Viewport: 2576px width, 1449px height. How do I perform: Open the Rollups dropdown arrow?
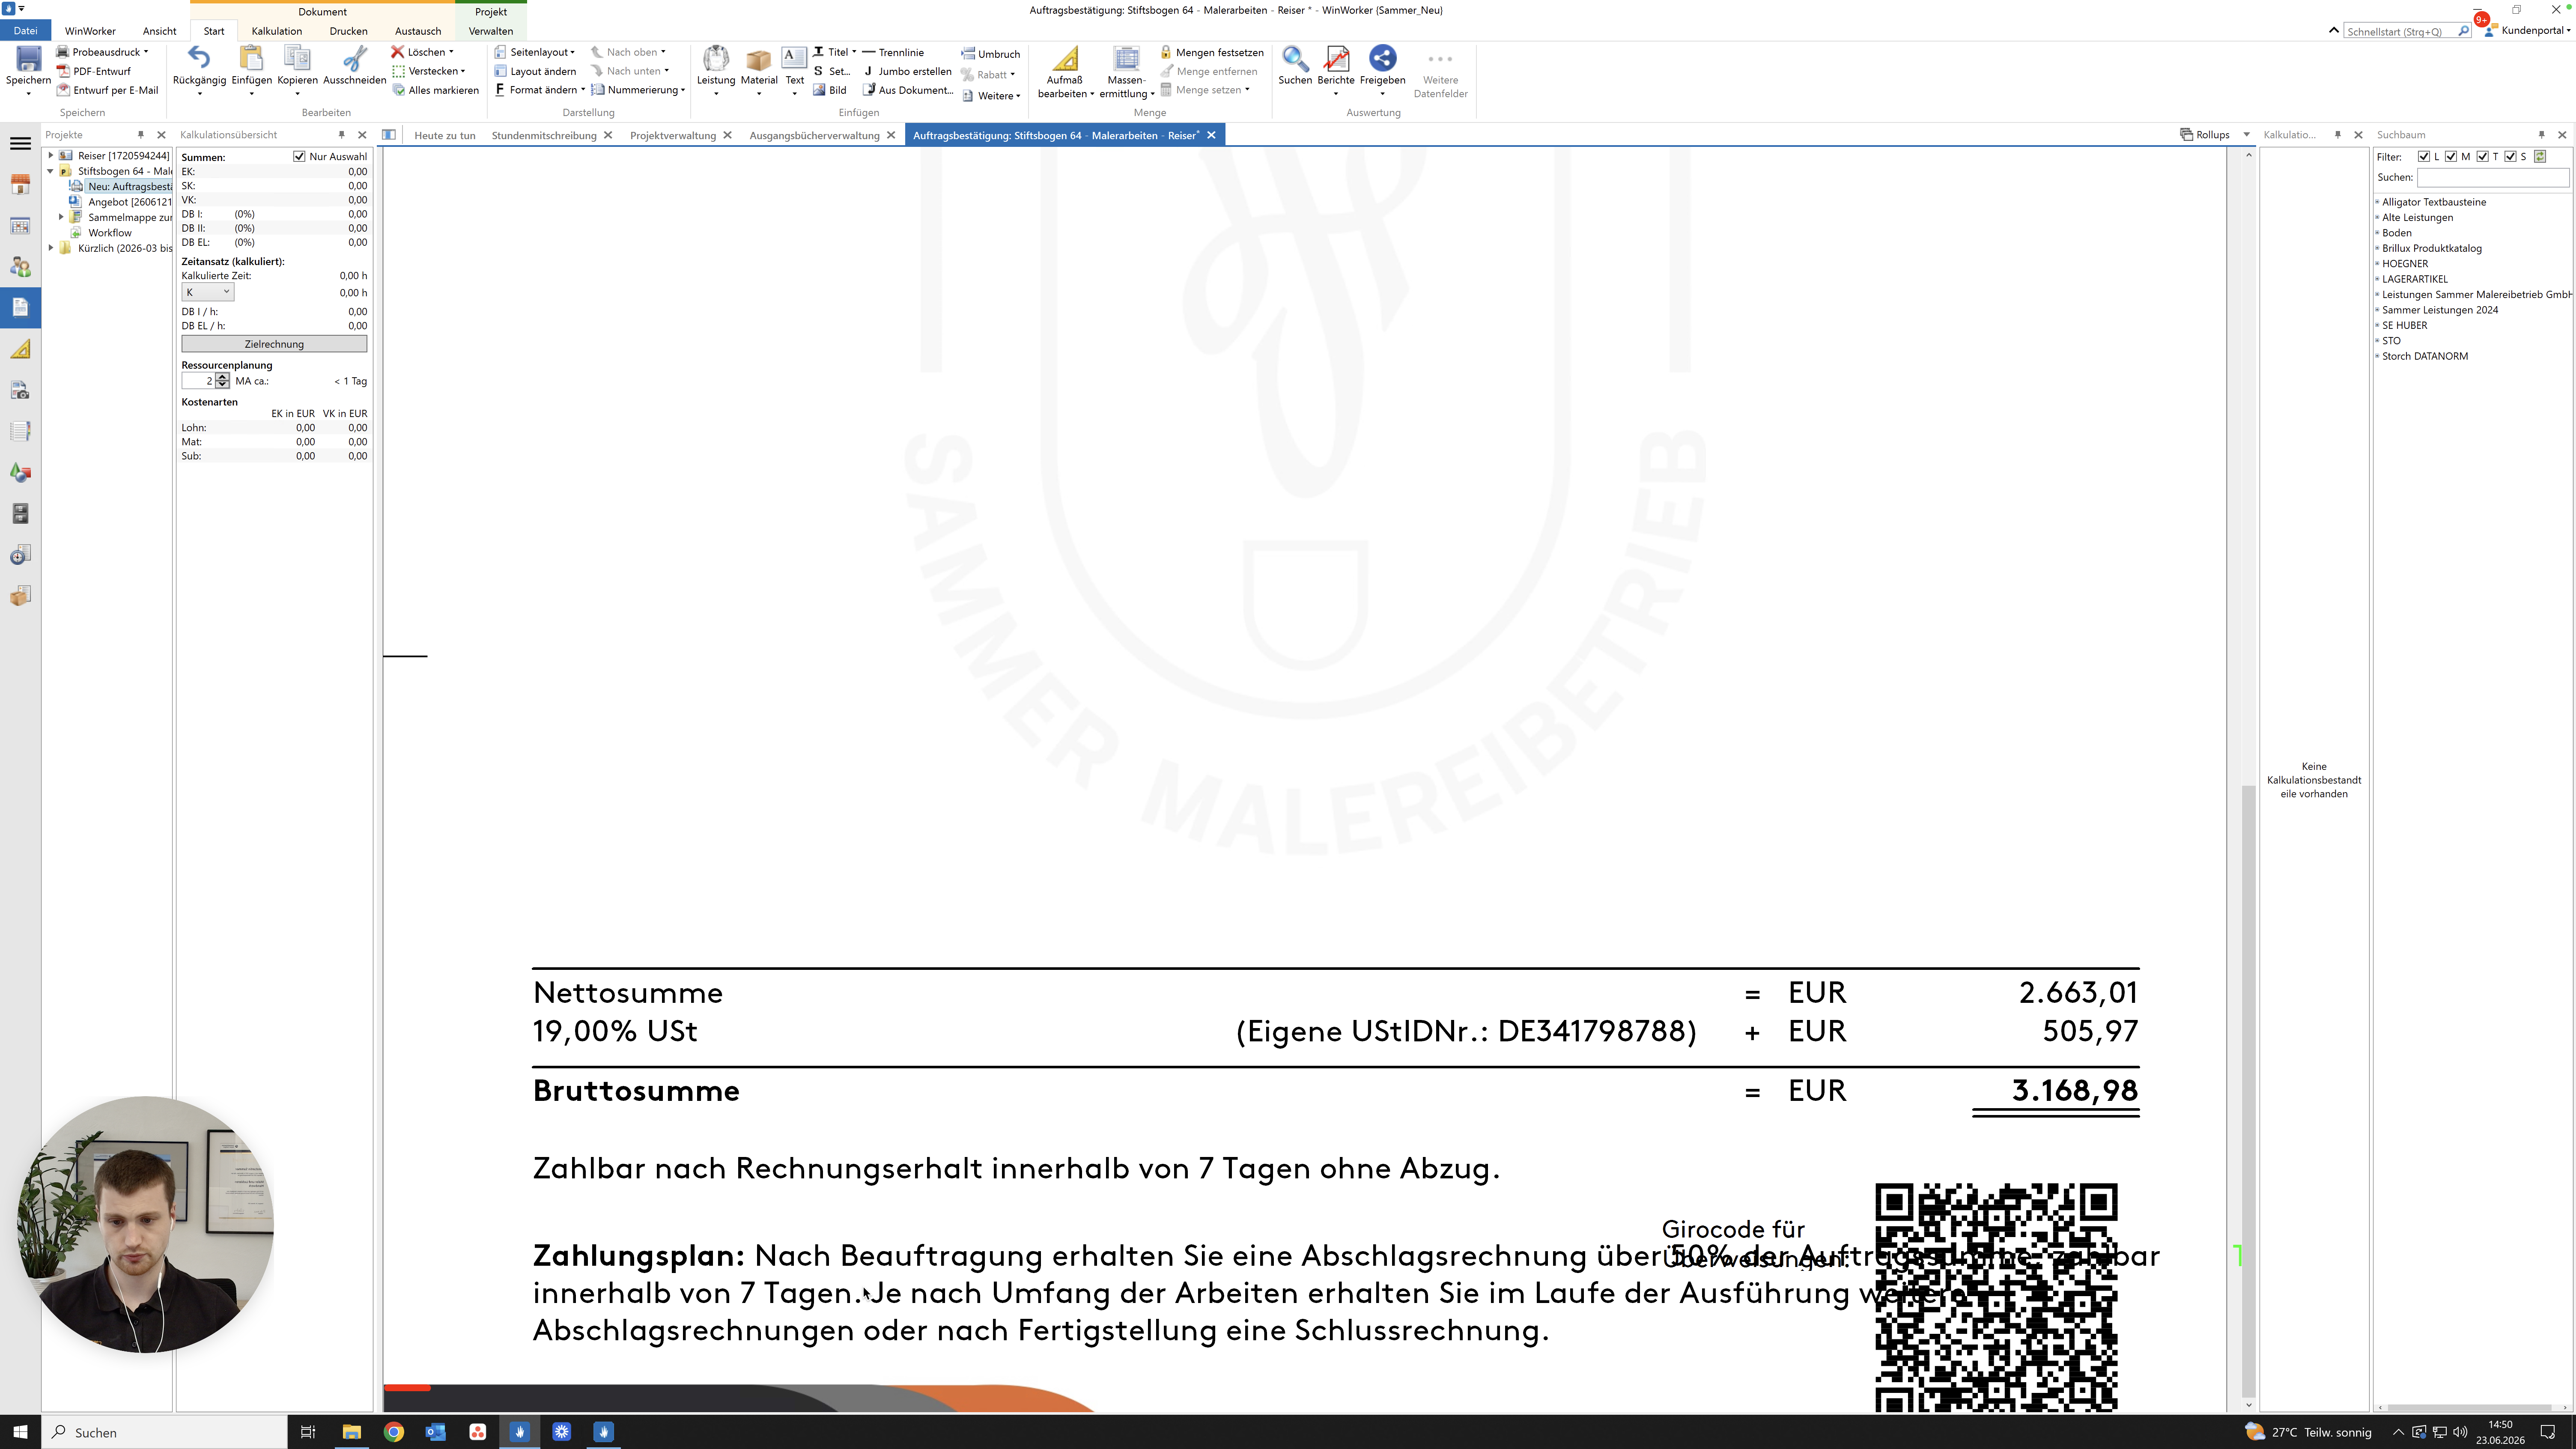tap(2247, 134)
